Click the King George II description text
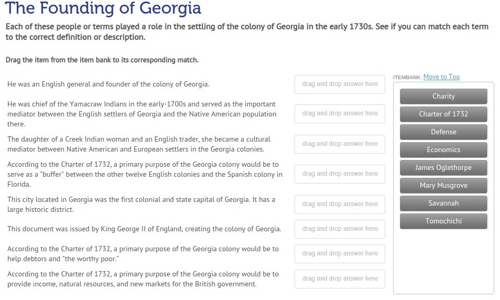The image size is (500, 300). 144,229
